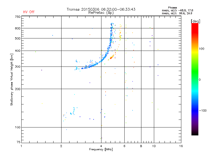Click the y-axis label '750'
213x159 pixels.
point(18,17)
